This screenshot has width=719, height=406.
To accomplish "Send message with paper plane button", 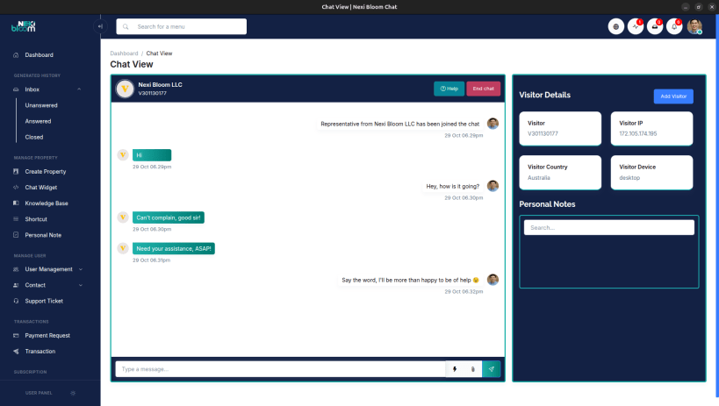I will tap(491, 369).
